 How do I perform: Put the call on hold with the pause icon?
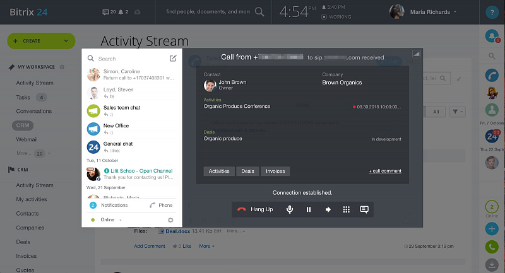(309, 209)
